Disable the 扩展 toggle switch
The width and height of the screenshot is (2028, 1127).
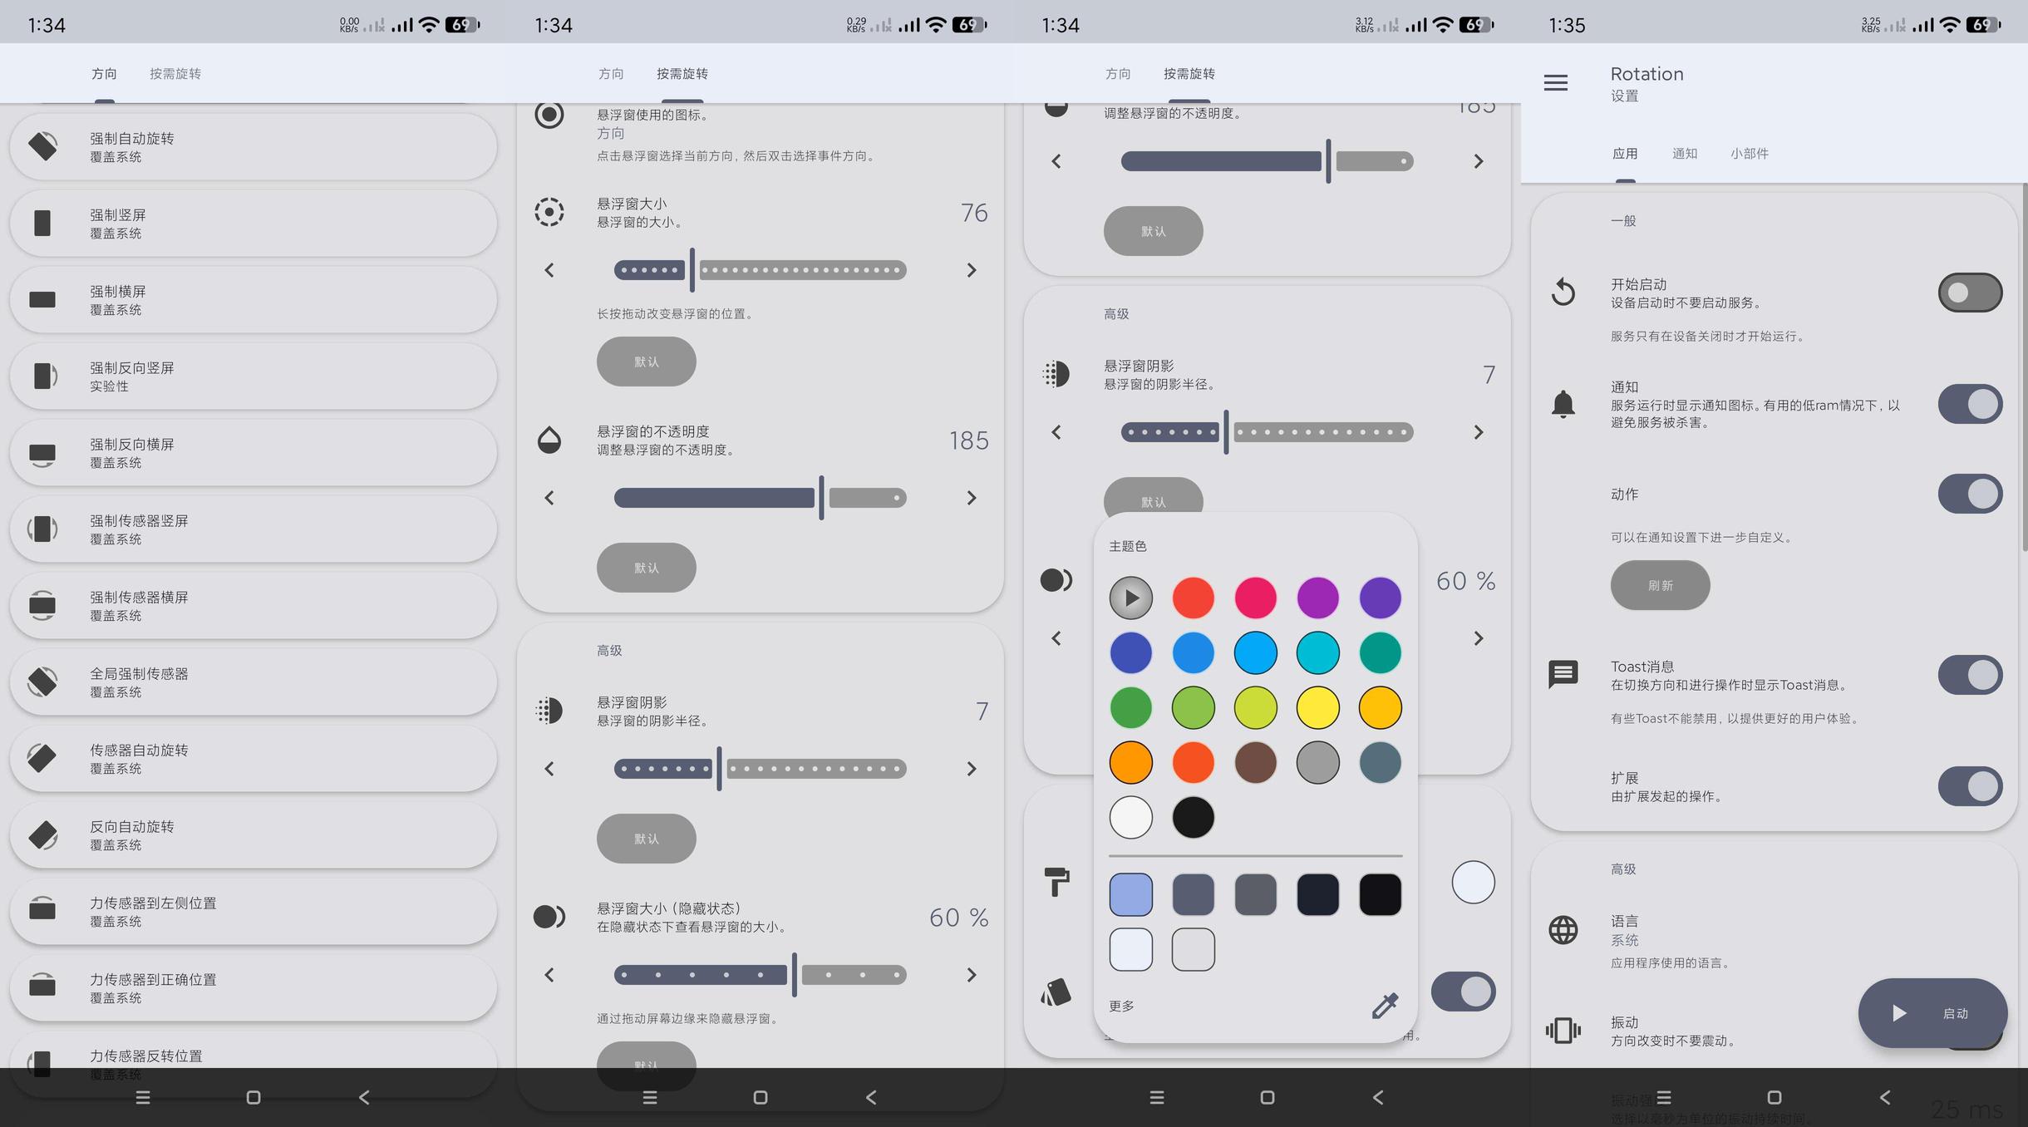click(1969, 786)
